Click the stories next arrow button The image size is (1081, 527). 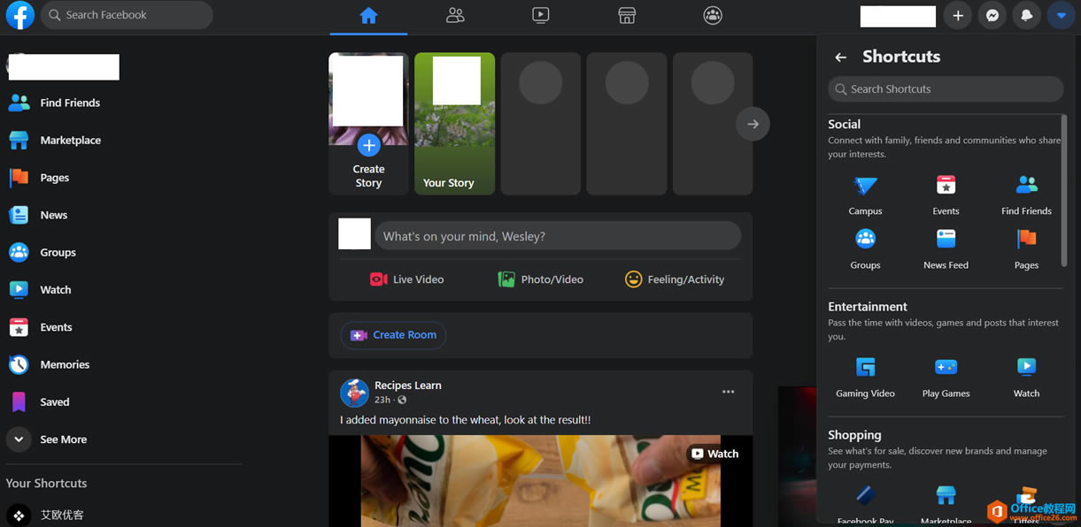pyautogui.click(x=753, y=124)
